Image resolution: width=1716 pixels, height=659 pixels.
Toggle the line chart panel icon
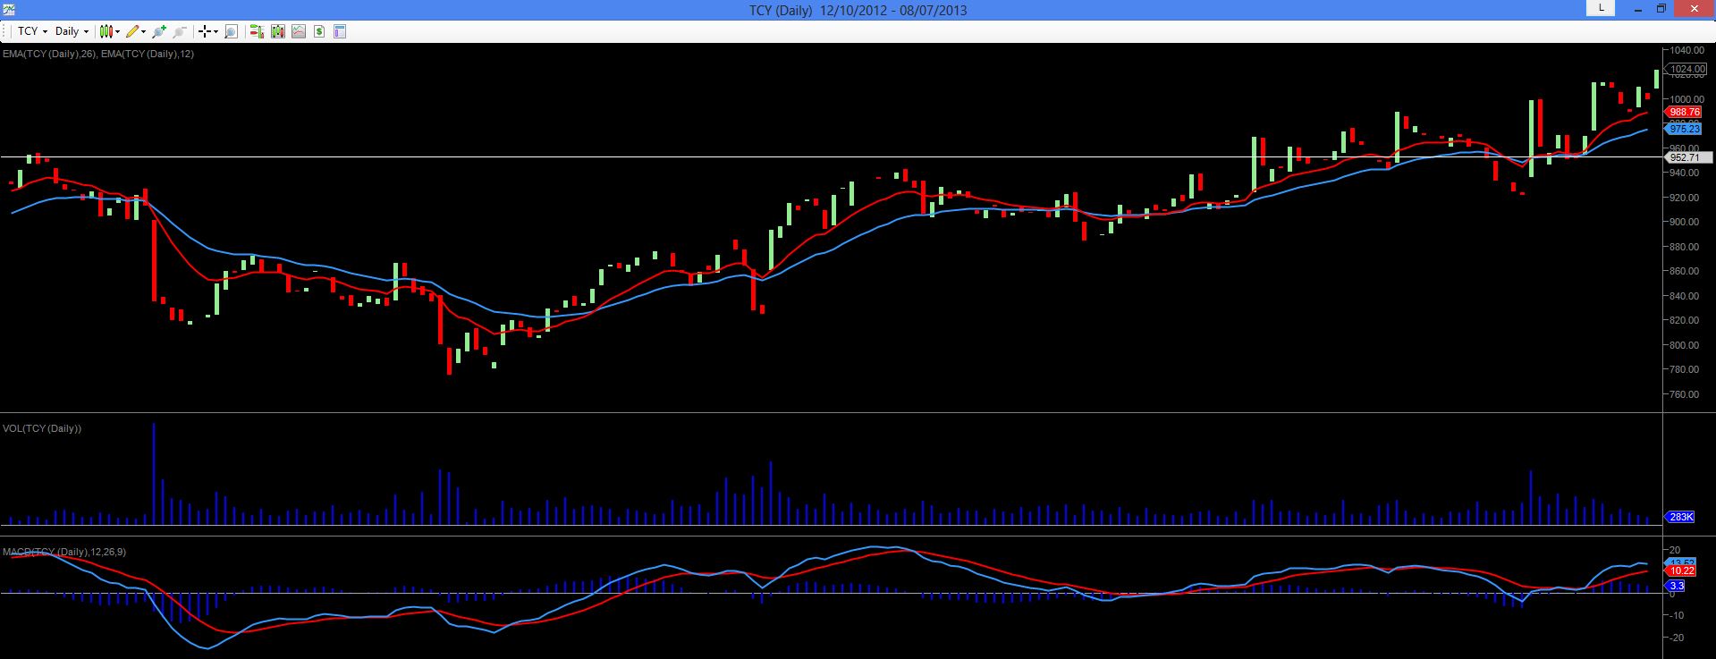pyautogui.click(x=299, y=31)
